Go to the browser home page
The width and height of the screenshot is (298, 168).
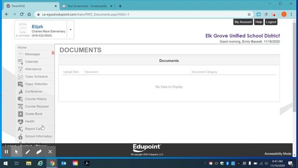(x=29, y=14)
